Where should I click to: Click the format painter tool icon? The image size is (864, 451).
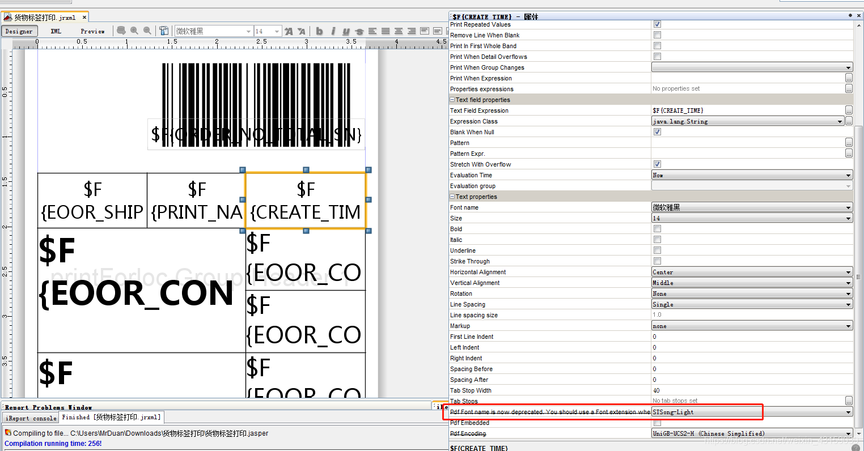tap(164, 31)
